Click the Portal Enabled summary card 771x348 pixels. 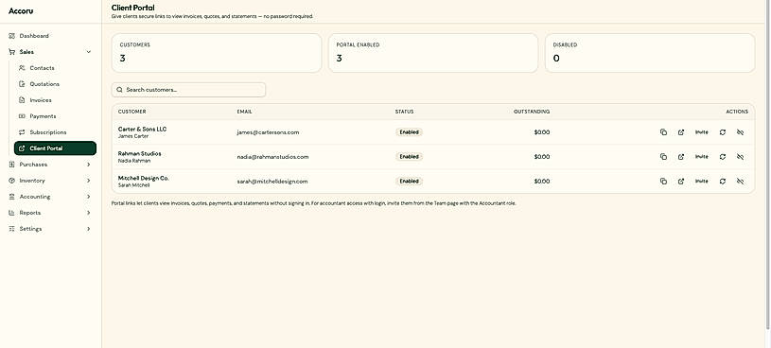pos(433,53)
